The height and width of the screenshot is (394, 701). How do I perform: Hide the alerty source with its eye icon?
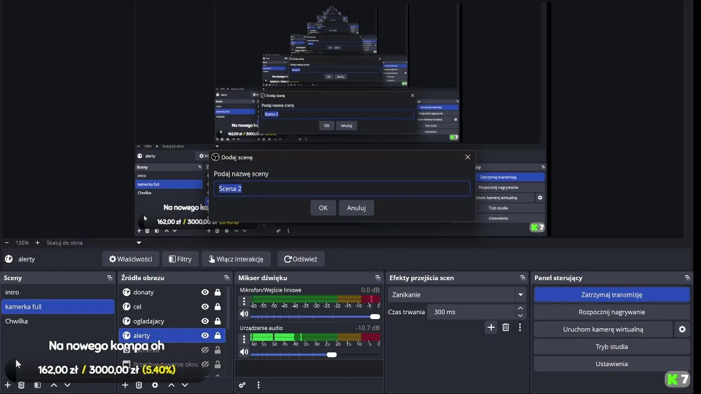205,335
